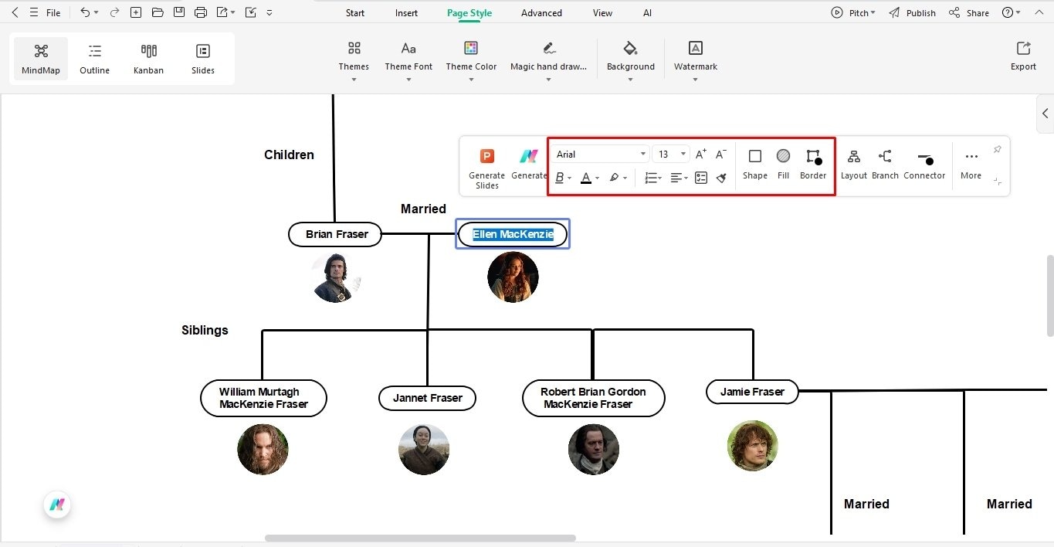Open the Layout options
The height and width of the screenshot is (547, 1054).
(853, 162)
